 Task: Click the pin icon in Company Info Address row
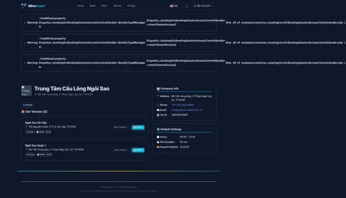(x=158, y=96)
